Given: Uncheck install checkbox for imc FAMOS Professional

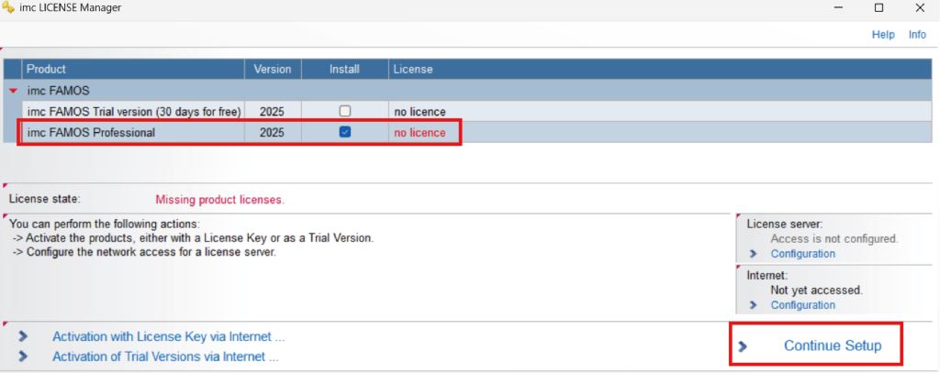Looking at the screenshot, I should pos(345,132).
